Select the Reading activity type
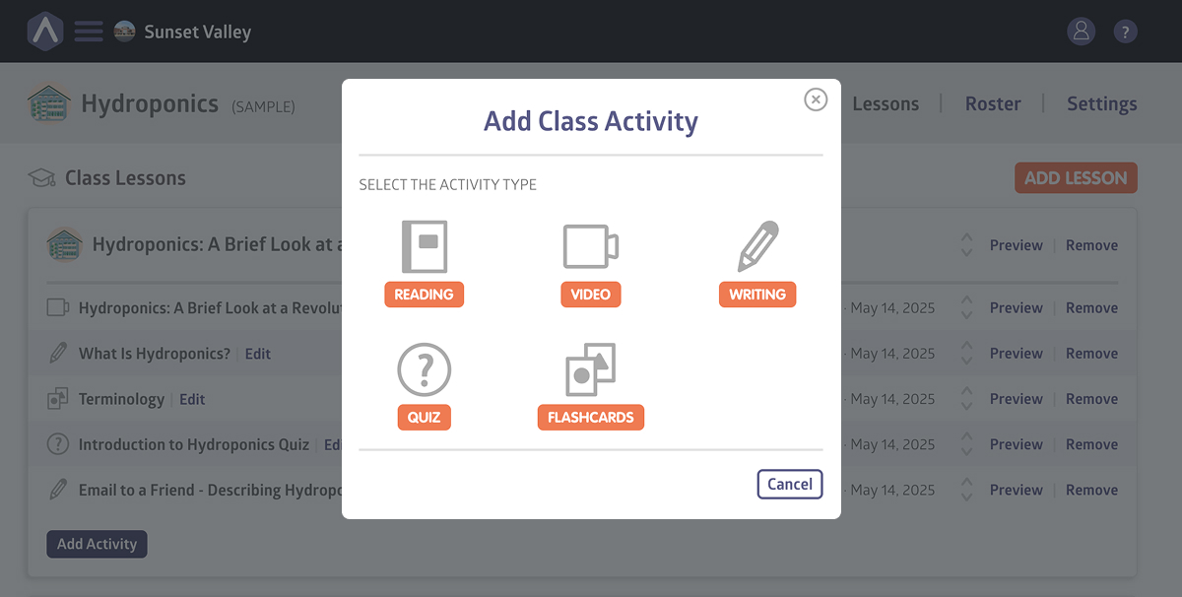The width and height of the screenshot is (1182, 597). coord(424,261)
